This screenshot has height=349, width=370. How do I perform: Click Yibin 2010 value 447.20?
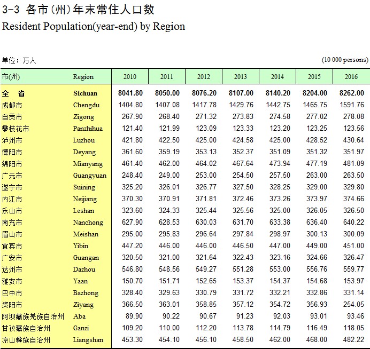pos(132,246)
